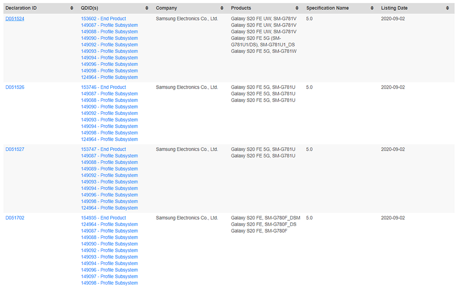Viewport: 458px width, 288px height.
Task: Open 149097 - Profile Subsystem link
Action: (x=109, y=277)
